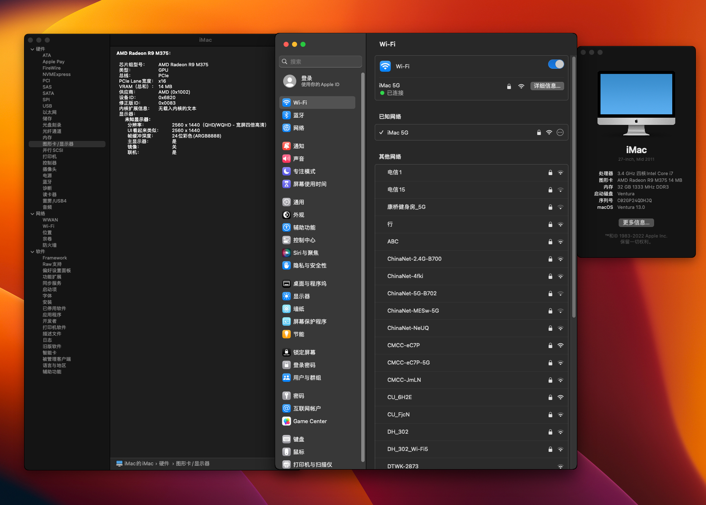Join the 康桥健身房_5G network

(x=471, y=207)
